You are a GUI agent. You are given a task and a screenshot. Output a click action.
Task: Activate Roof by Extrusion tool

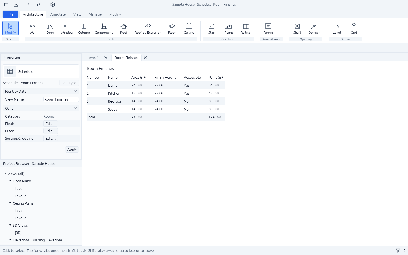(x=148, y=28)
